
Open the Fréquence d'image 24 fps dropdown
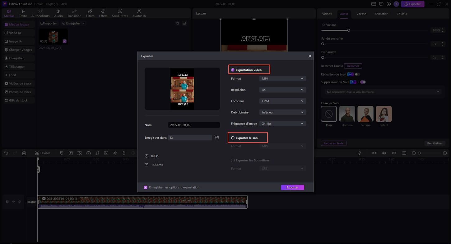[x=283, y=124]
